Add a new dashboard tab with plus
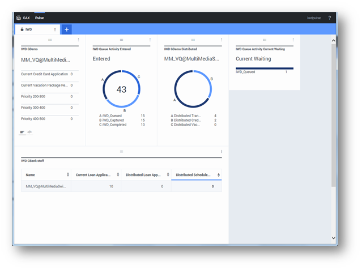This screenshot has height=270, width=362. coord(66,29)
